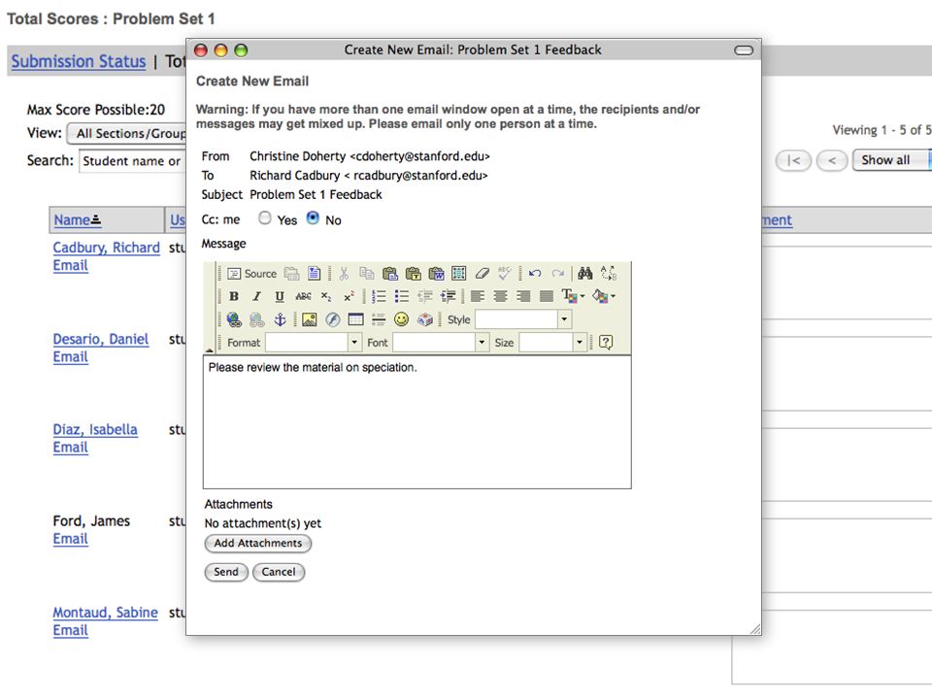Image resolution: width=932 pixels, height=699 pixels.
Task: Click the Paste clipboard icon
Action: coord(390,274)
